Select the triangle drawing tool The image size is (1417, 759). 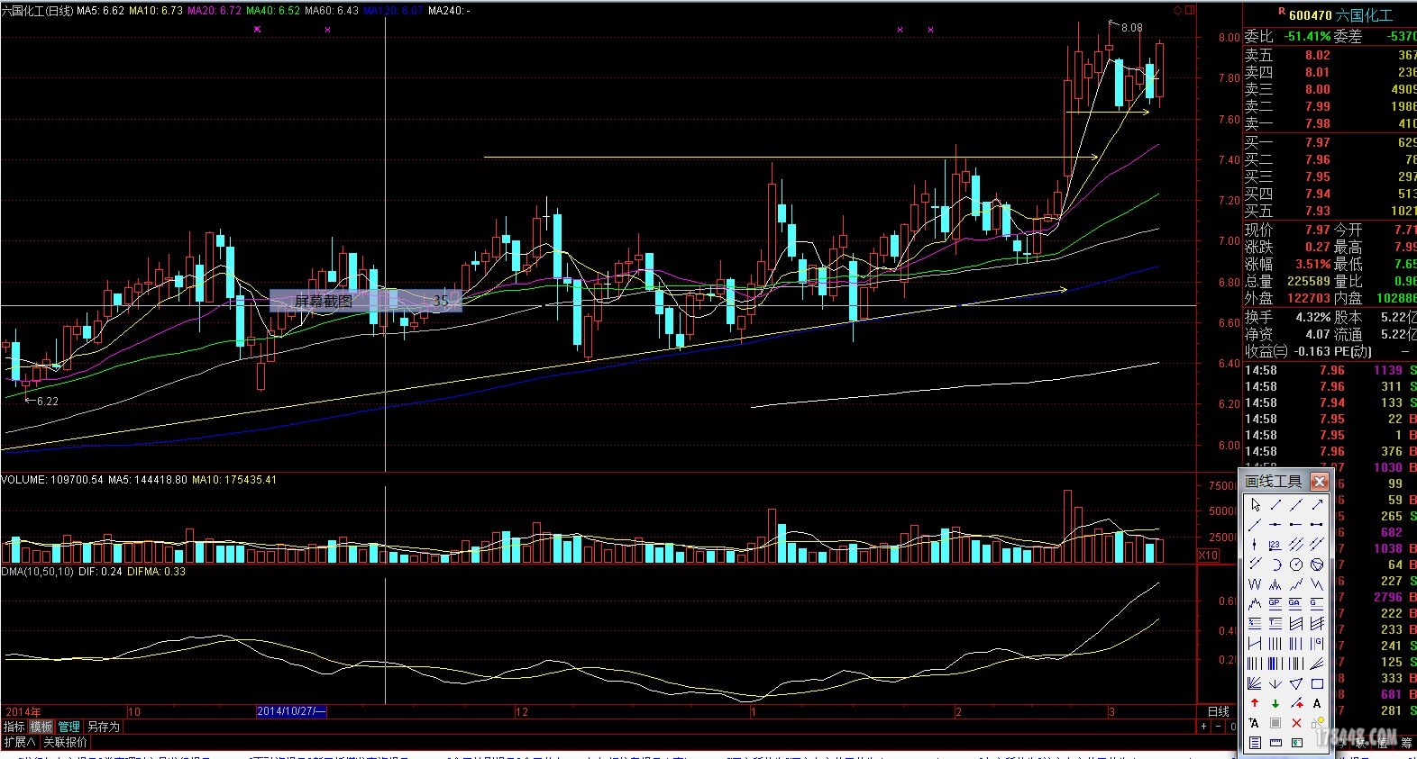(x=1296, y=683)
